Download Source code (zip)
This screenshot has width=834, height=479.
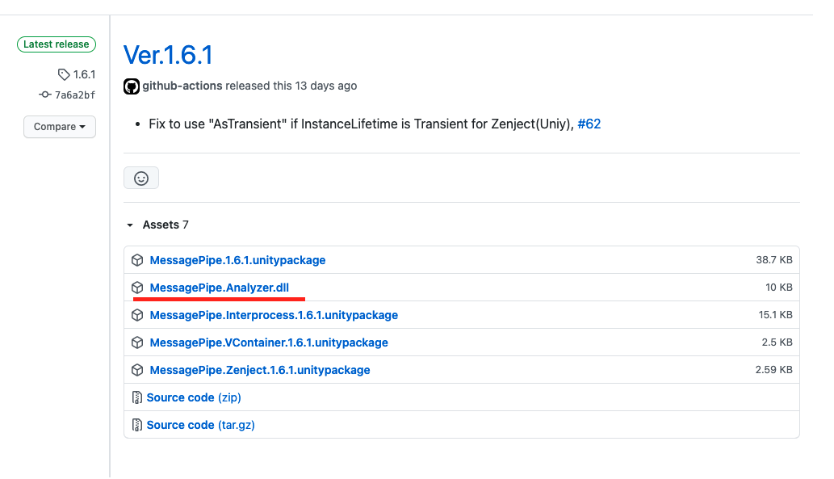pyautogui.click(x=194, y=397)
